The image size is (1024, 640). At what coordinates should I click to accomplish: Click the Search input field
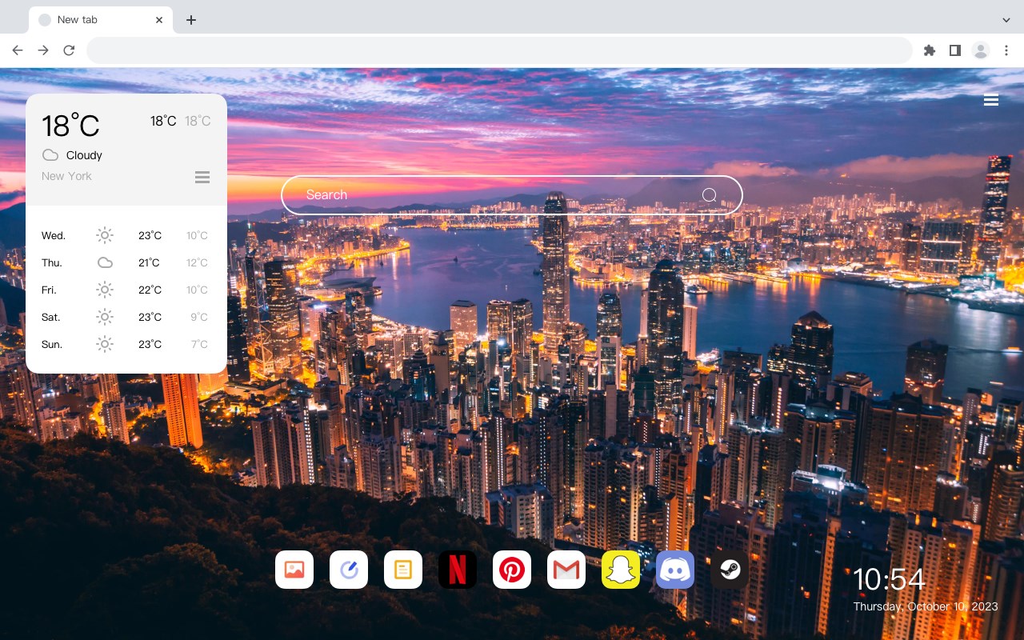coord(512,195)
